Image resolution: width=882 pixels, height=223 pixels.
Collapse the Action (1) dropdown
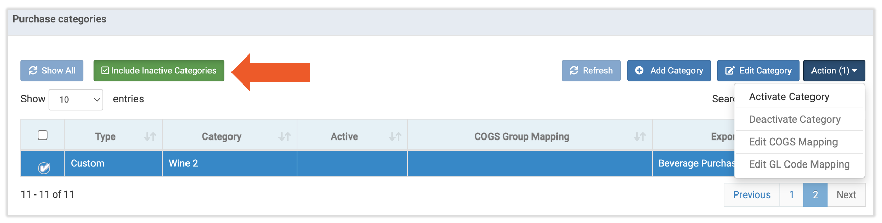tap(834, 71)
